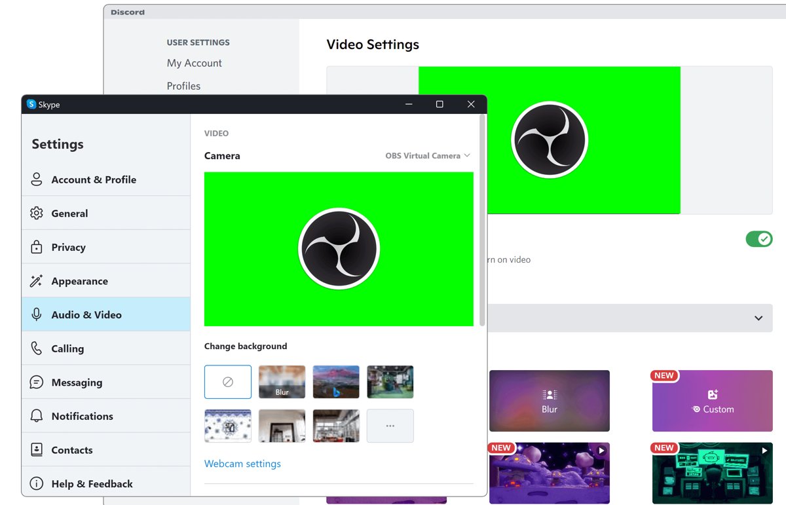Open Webcam settings link

(x=242, y=464)
